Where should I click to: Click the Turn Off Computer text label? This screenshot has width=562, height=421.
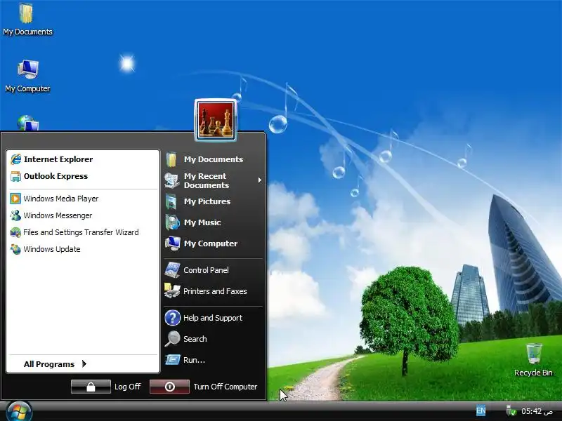(x=225, y=387)
